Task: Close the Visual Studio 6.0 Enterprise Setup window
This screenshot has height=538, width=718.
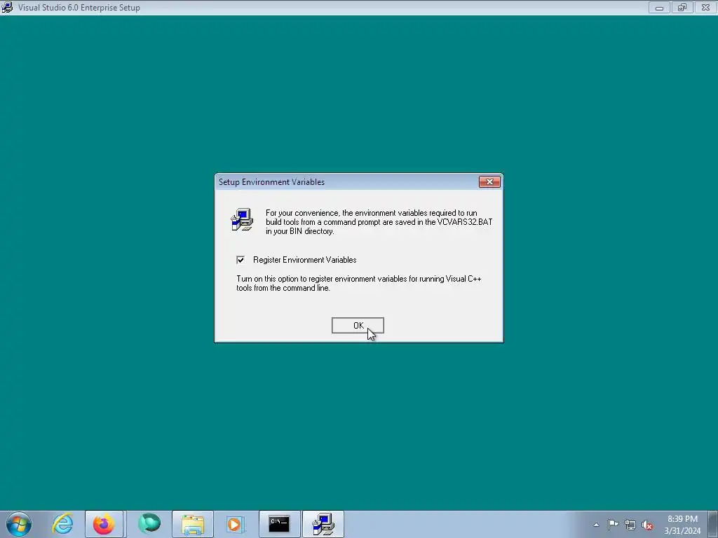Action: click(x=705, y=7)
